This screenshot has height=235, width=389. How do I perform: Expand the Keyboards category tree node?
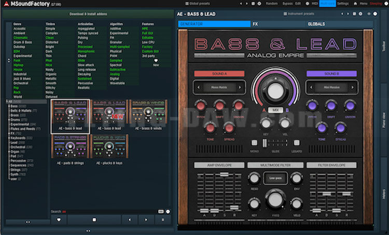point(9,138)
